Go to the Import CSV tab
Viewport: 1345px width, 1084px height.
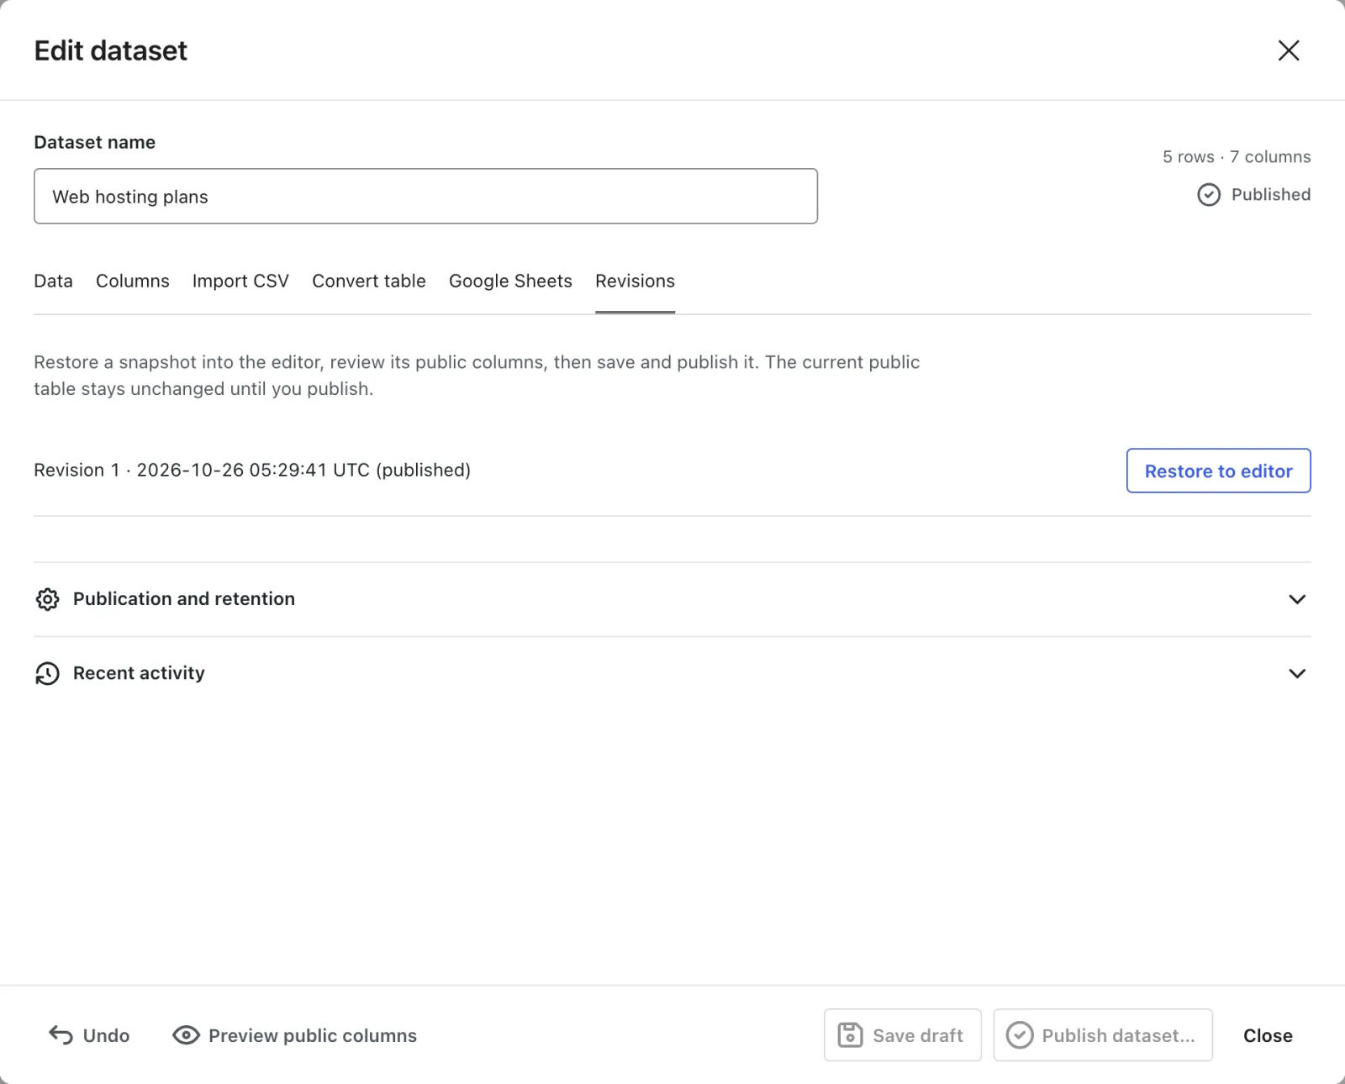point(240,281)
